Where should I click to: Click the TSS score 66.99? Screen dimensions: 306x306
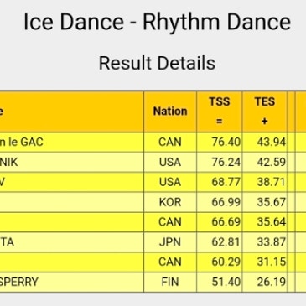pos(226,202)
